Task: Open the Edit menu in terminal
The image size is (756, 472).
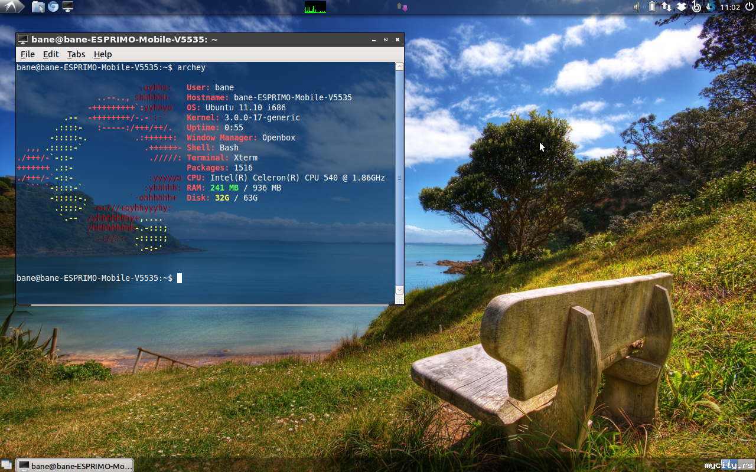Action: click(x=51, y=54)
